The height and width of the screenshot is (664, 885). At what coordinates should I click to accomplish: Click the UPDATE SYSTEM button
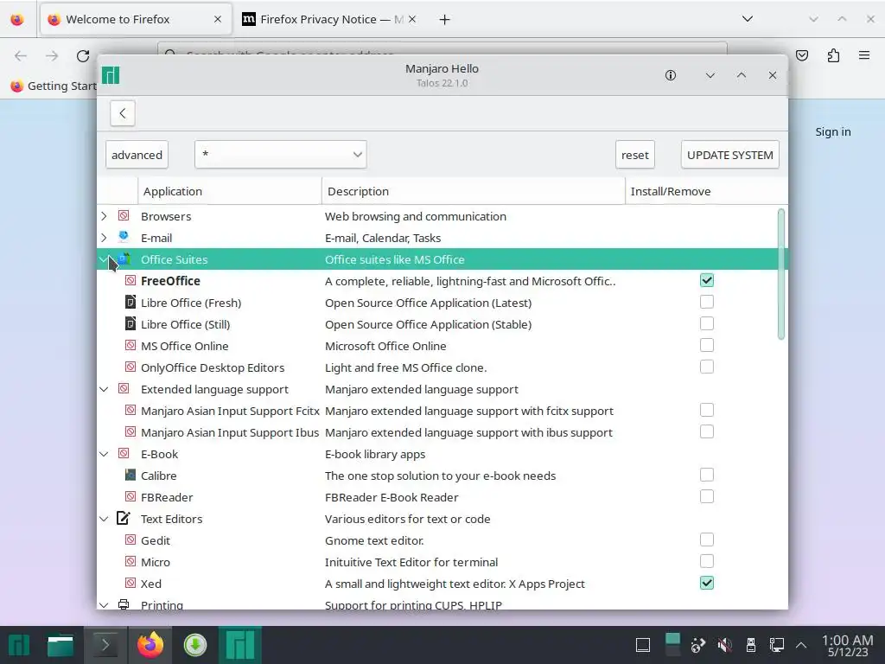tap(729, 155)
